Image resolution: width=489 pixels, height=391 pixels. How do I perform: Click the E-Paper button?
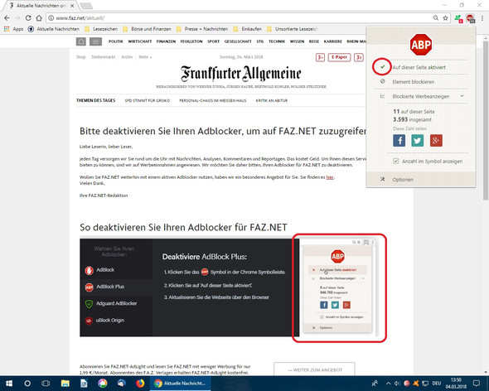point(339,57)
